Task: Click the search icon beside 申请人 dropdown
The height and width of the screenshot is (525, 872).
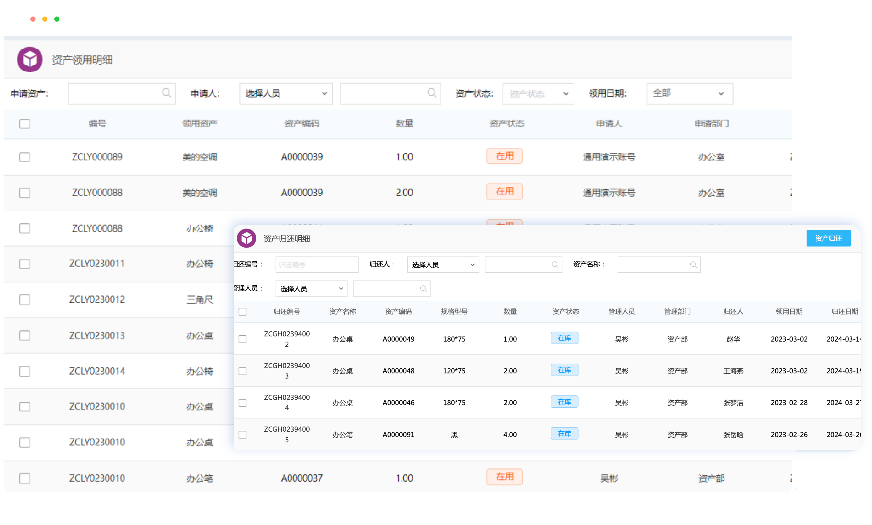Action: 432,93
